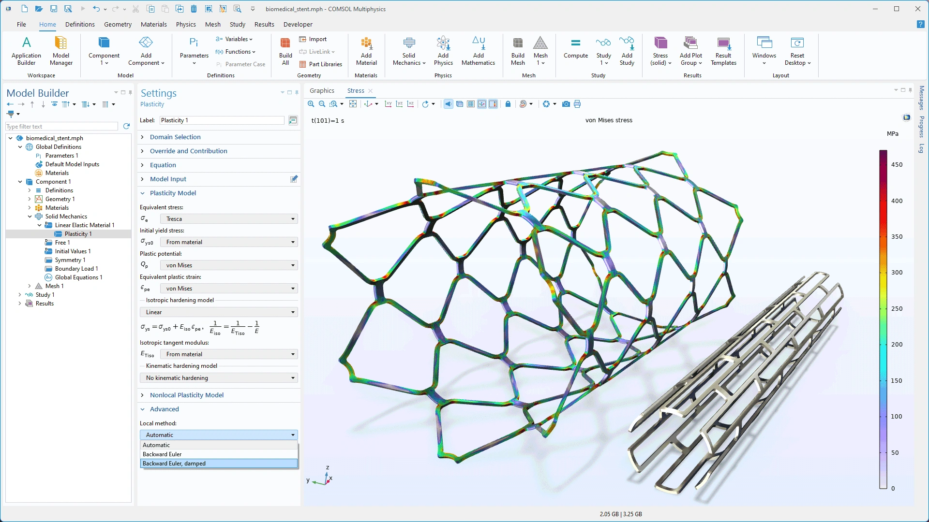Click the von Mises stress color legend
Screen dimensions: 929x522
[x=884, y=319]
